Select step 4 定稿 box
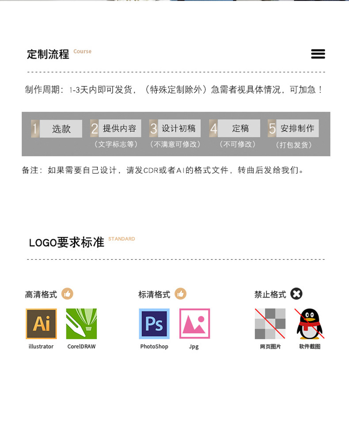The image size is (349, 427). click(235, 128)
